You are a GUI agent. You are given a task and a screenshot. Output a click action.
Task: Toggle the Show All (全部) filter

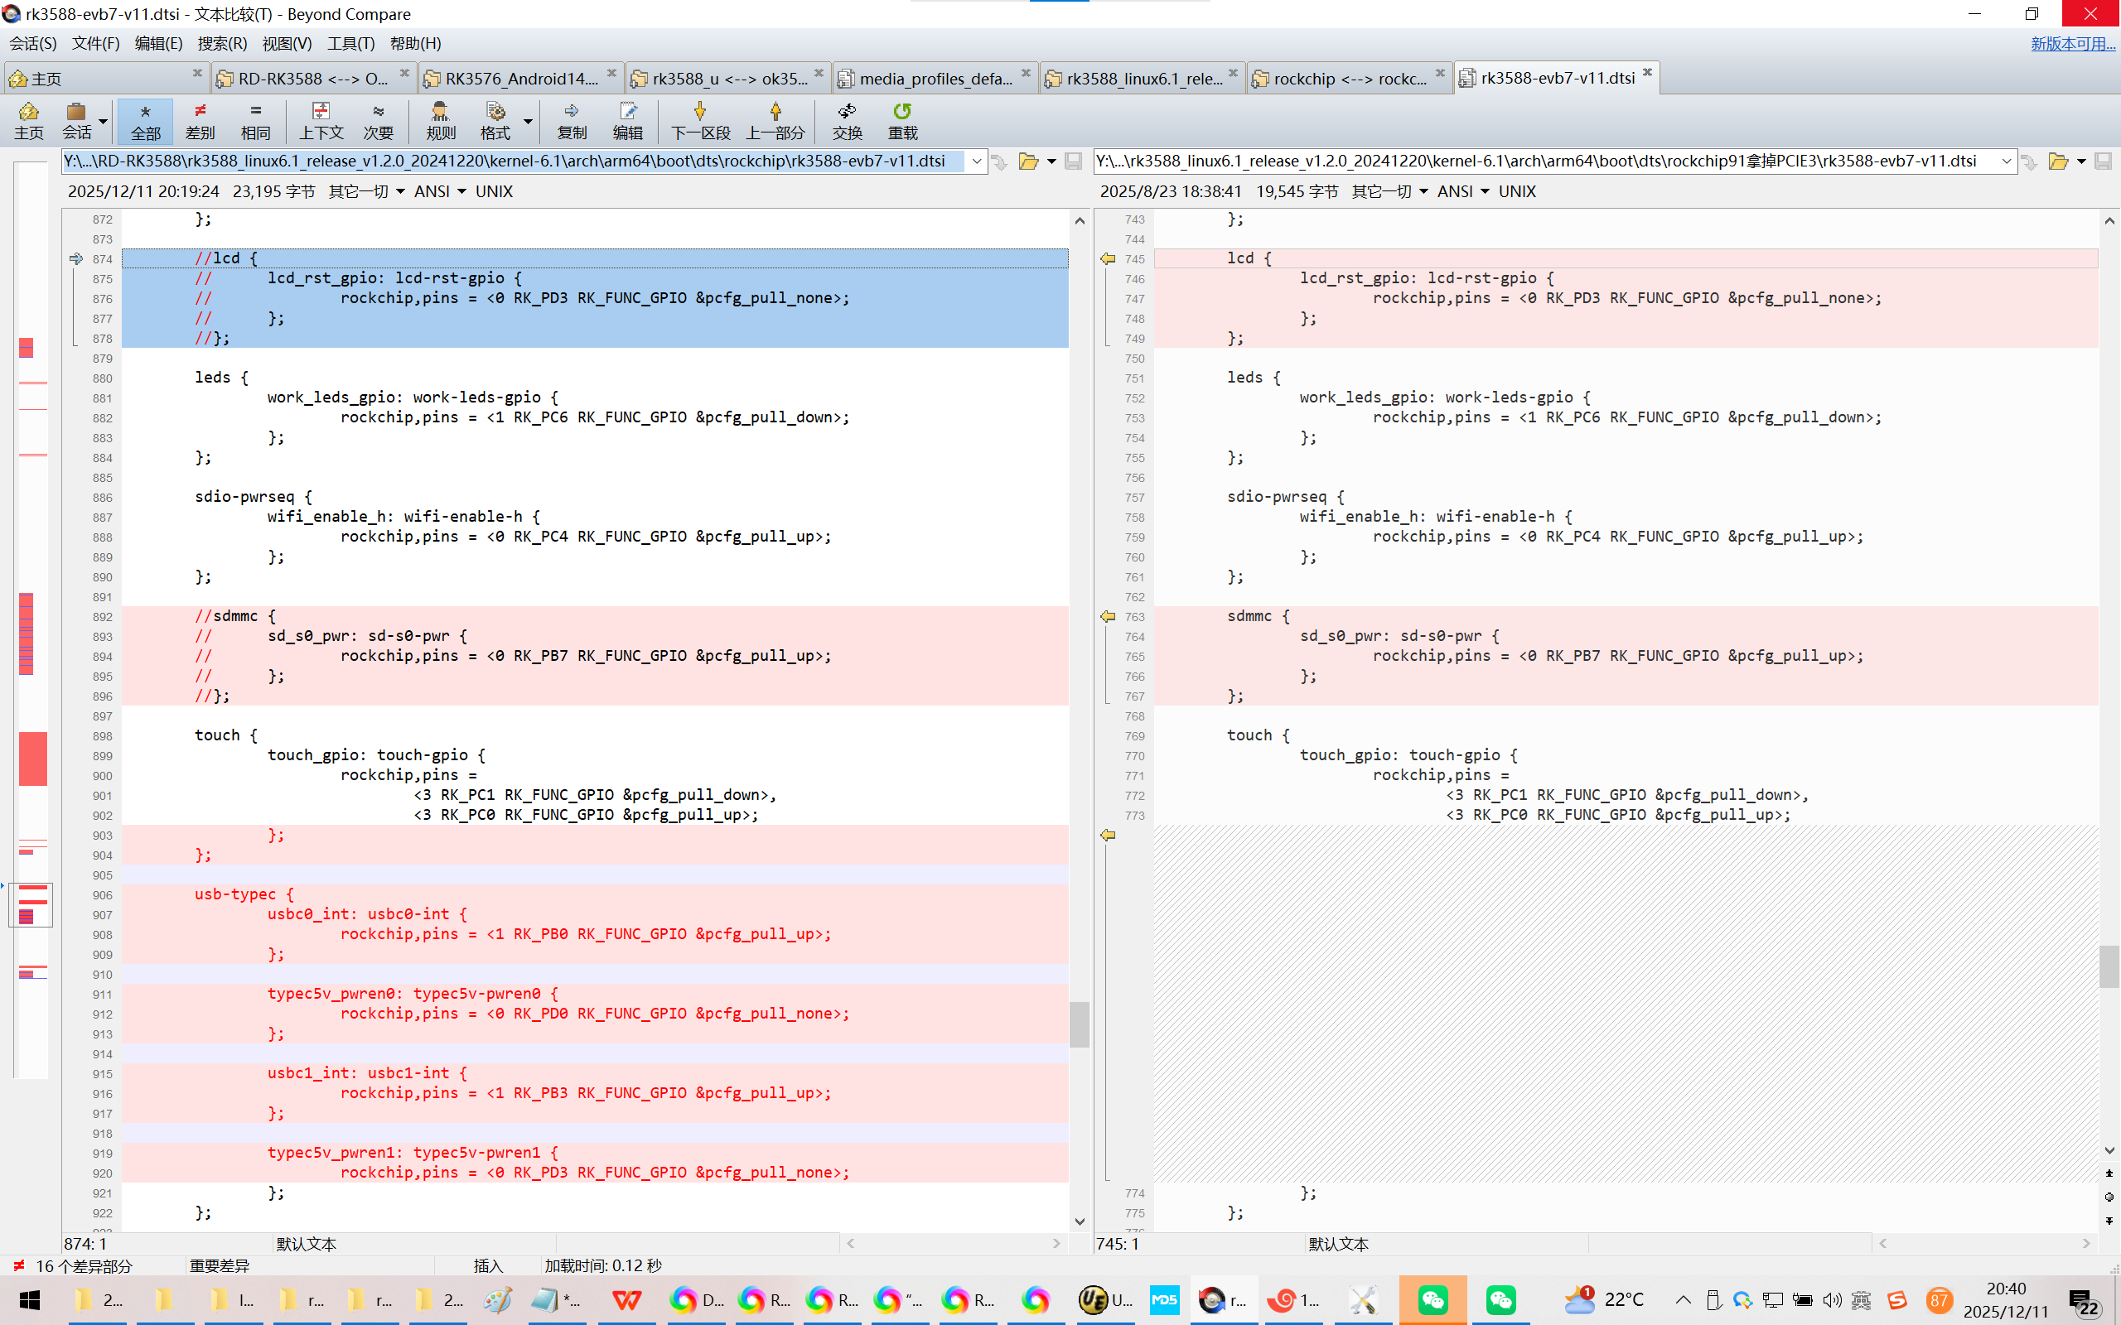point(146,120)
